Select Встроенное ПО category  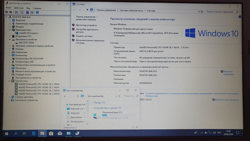[x=23, y=36]
